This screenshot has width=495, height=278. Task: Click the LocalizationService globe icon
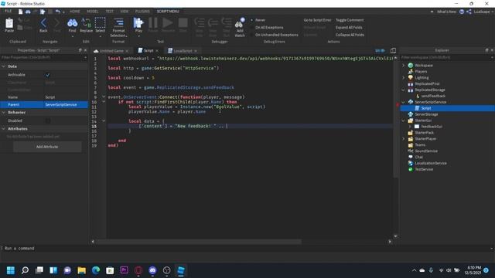pos(411,163)
